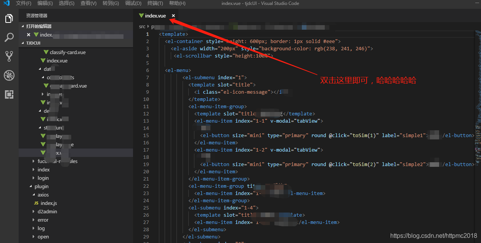
Task: Open the 终端(T) menu
Action: click(x=155, y=3)
